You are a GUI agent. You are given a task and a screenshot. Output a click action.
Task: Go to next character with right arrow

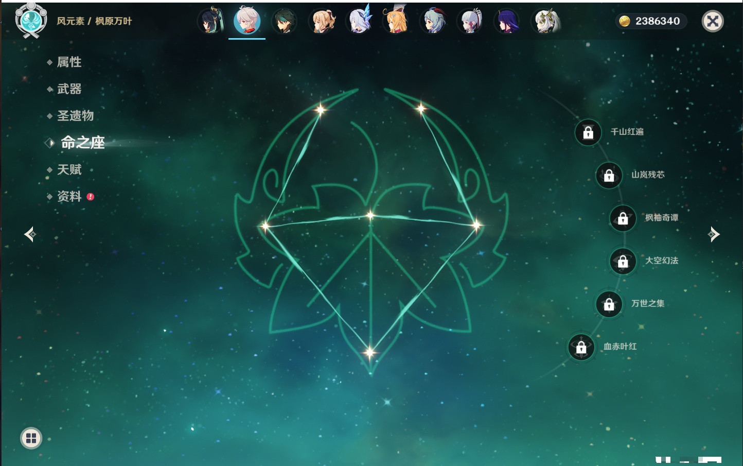[714, 234]
